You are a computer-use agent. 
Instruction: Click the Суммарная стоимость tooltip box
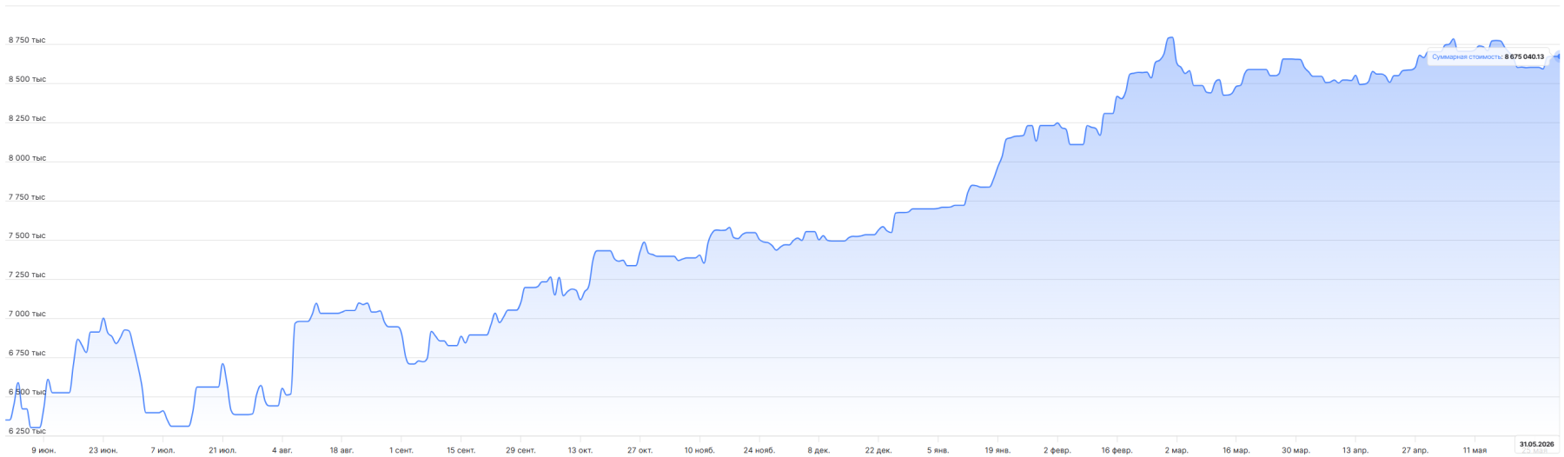tap(1488, 56)
